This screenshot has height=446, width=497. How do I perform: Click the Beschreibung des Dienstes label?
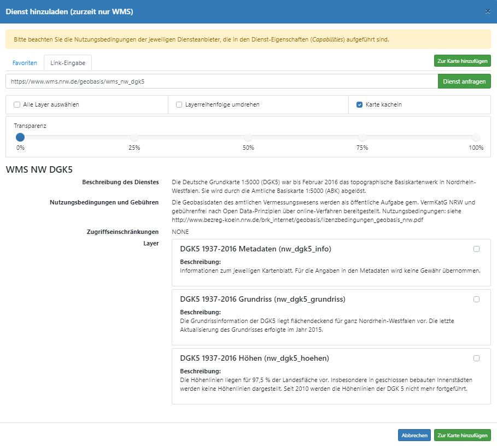(120, 182)
